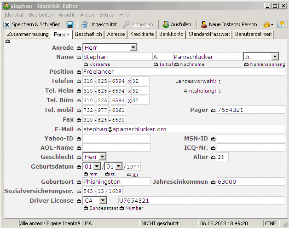Click the lock icon next to E-Mail

79,129
